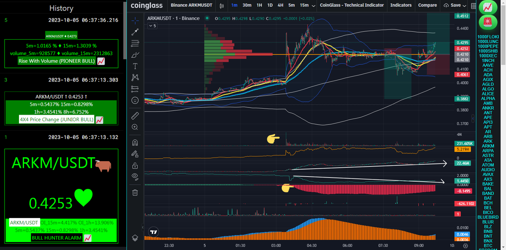Click the 0.4295 current price label

pyautogui.click(x=463, y=43)
